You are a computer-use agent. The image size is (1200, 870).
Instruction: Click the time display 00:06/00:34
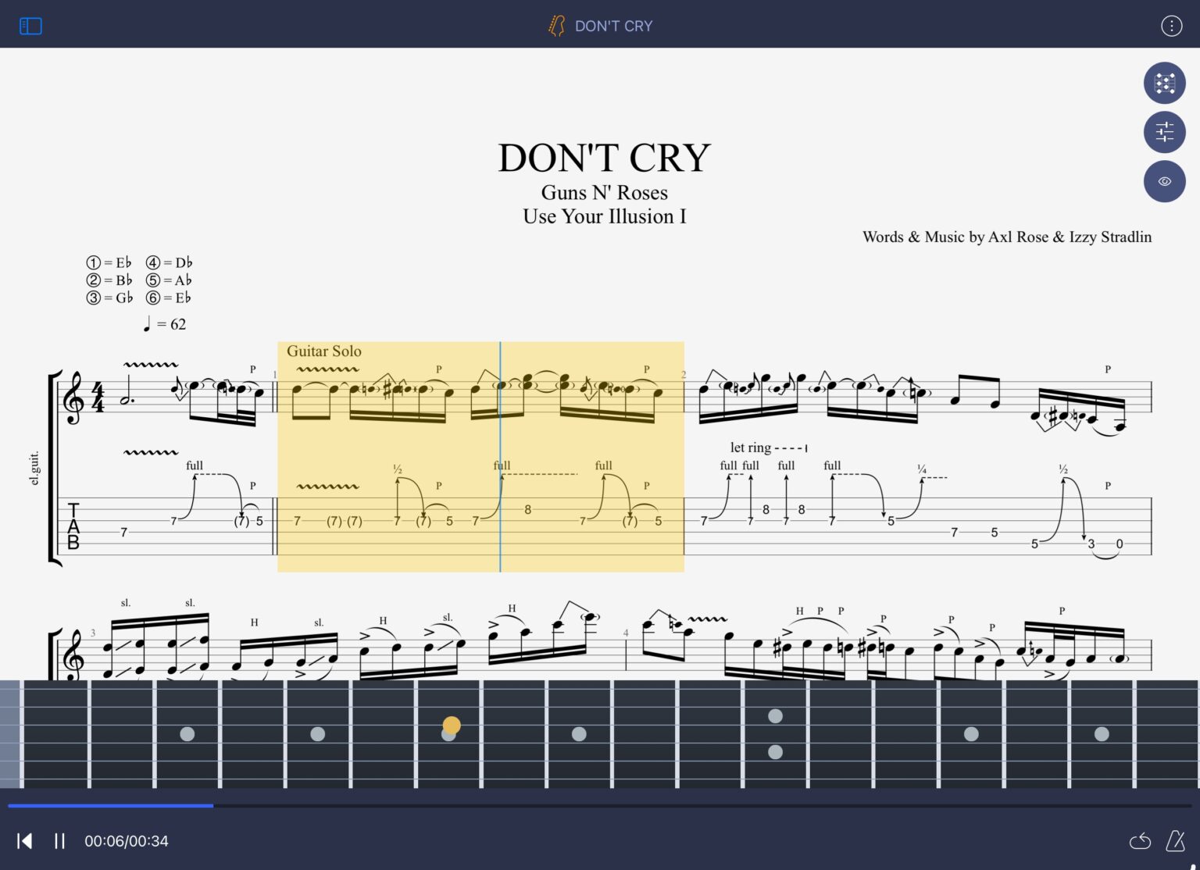tap(126, 841)
